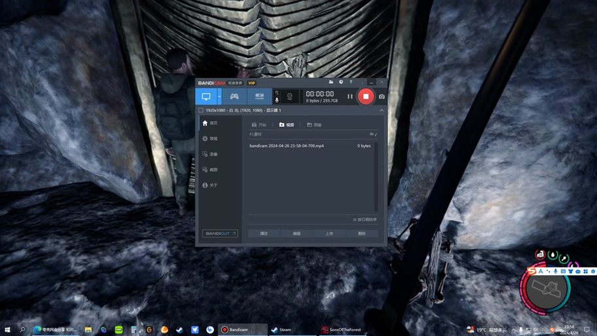
Task: Open the Edge browser taskbar button
Action: pos(55,329)
